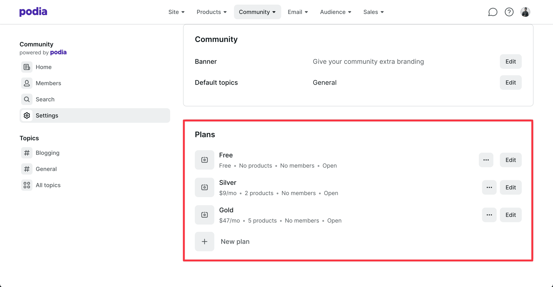Screen dimensions: 553x287
Task: Create a New plan with the plus button
Action: tap(204, 241)
